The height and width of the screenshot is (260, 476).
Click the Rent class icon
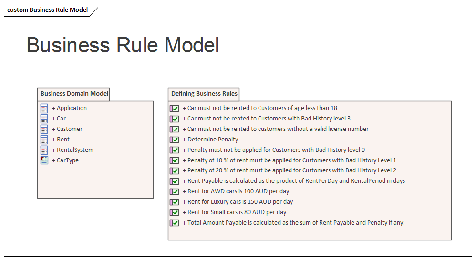[44, 140]
